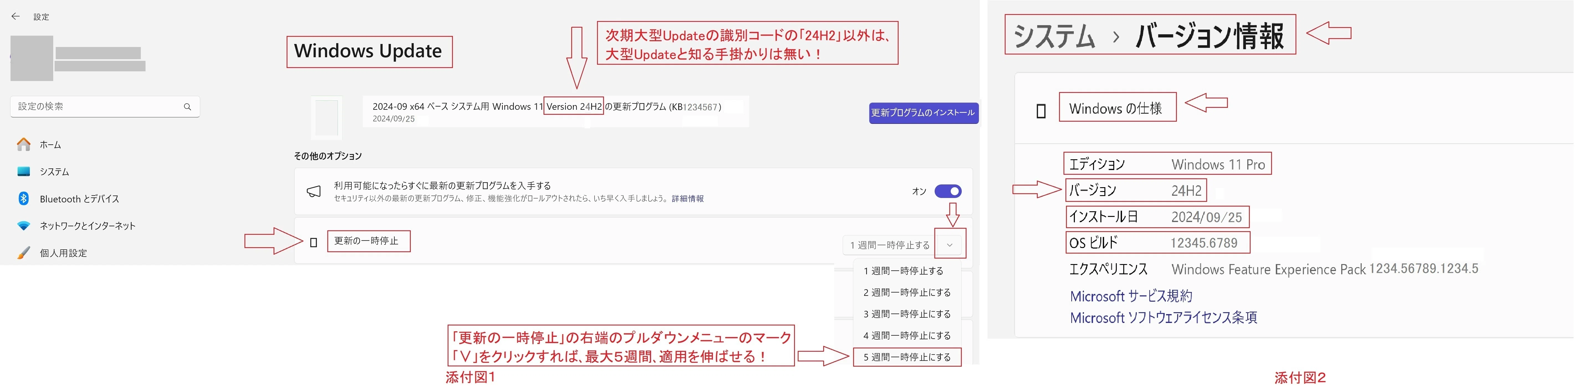Open the '詳細情報' link
This screenshot has height=386, width=1576.
tap(688, 199)
